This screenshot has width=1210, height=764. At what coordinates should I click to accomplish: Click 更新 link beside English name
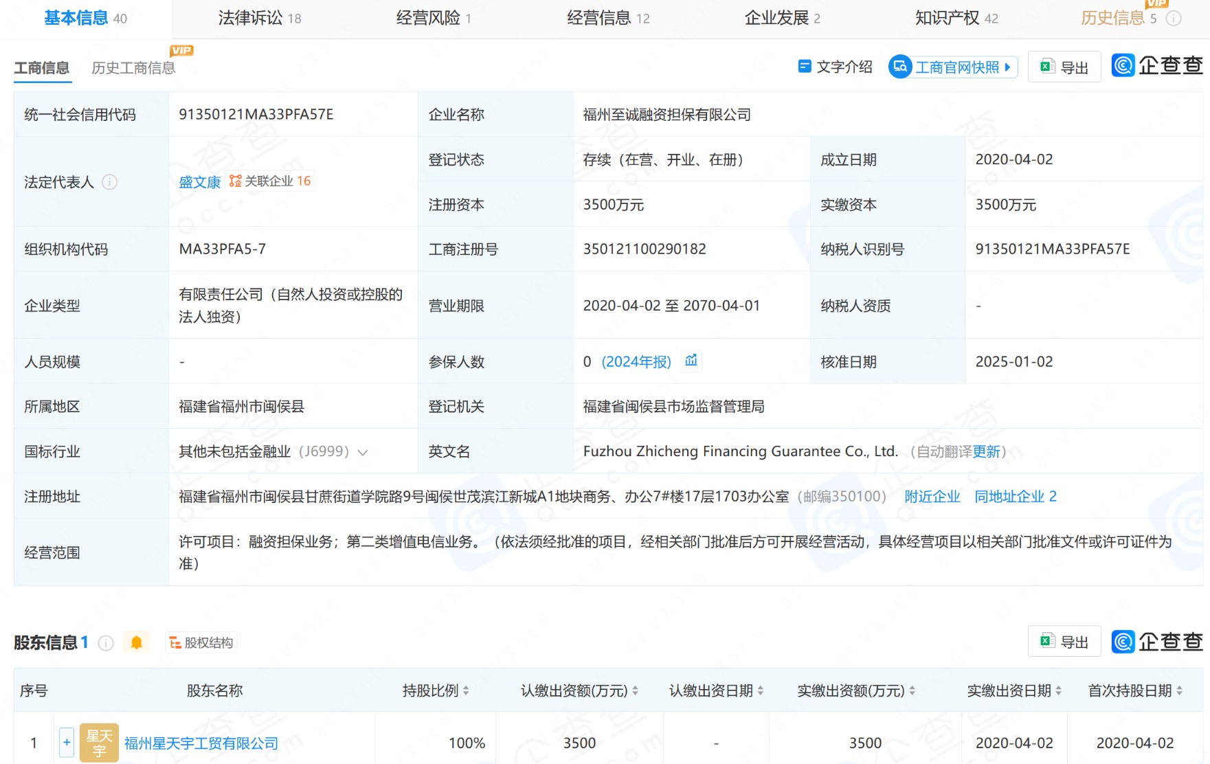987,451
